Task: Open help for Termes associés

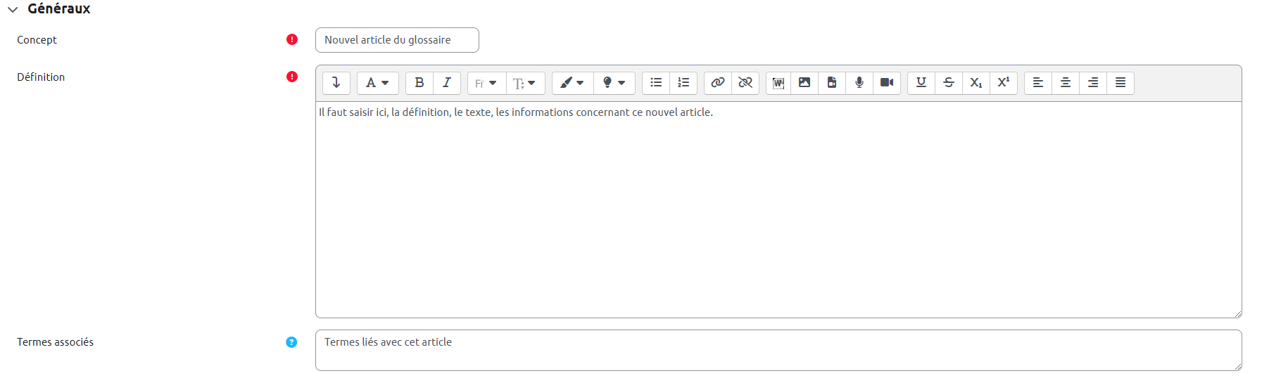Action: point(291,342)
